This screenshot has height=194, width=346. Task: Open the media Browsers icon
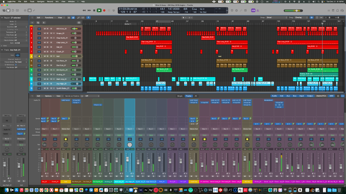(342, 10)
